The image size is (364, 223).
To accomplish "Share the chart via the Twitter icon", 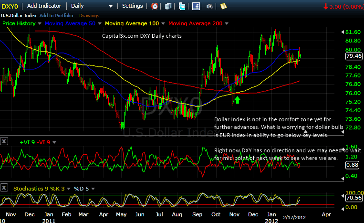I will coord(182,6).
